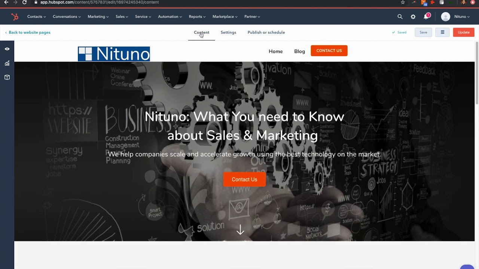The image size is (479, 269).
Task: Open the notifications bell
Action: [x=426, y=16]
